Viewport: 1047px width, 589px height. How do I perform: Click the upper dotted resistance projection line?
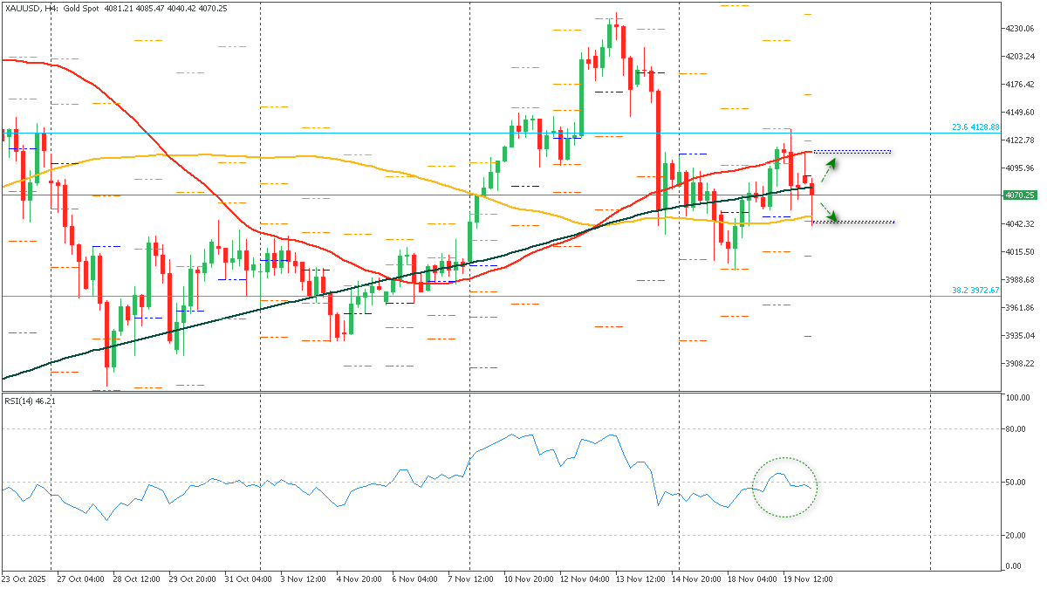(x=864, y=152)
